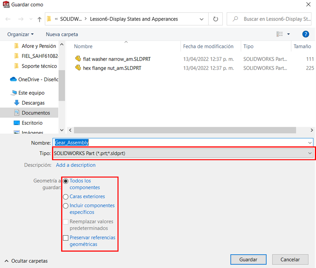
Task: Click the navigation pane vertical scrollbar thumb
Action: (x=62, y=85)
